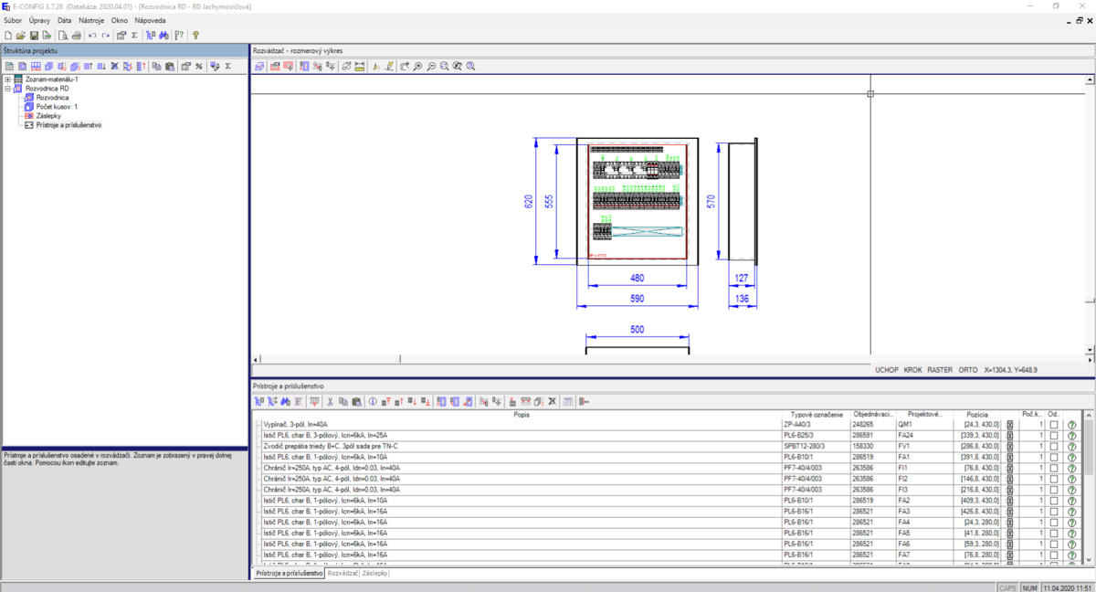Click the green help icon in QM1 row

[x=1071, y=425]
